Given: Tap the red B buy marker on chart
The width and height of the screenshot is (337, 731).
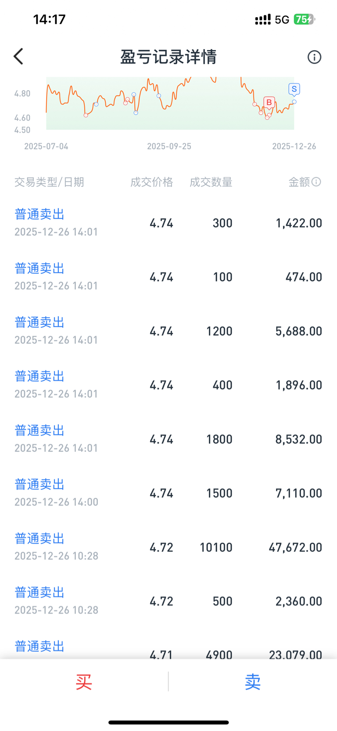Looking at the screenshot, I should [x=269, y=102].
